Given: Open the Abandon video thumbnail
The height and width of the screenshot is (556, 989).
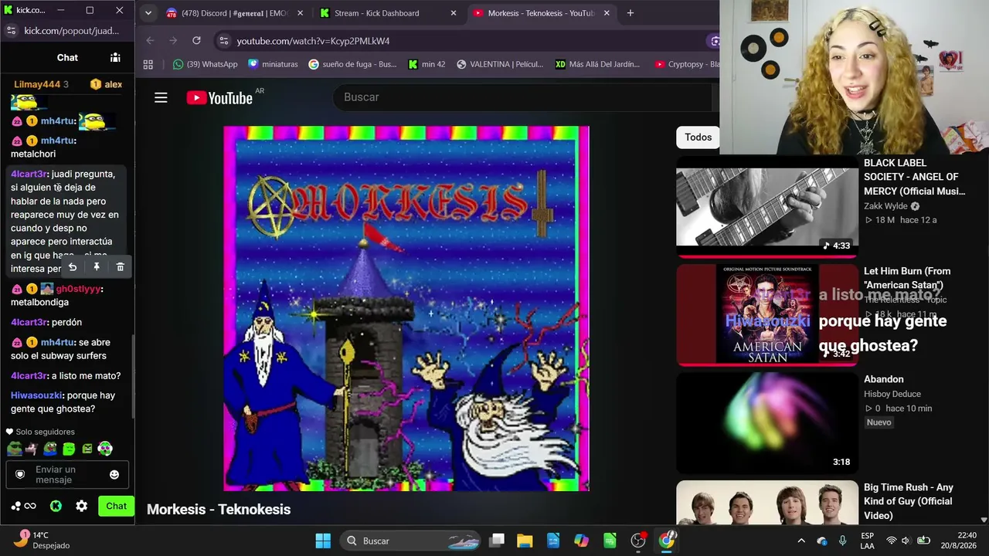Looking at the screenshot, I should pyautogui.click(x=767, y=423).
